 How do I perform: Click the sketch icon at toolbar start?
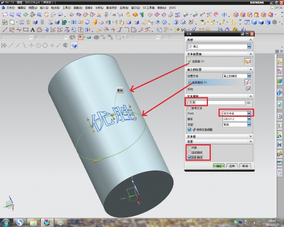[x=5, y=22]
